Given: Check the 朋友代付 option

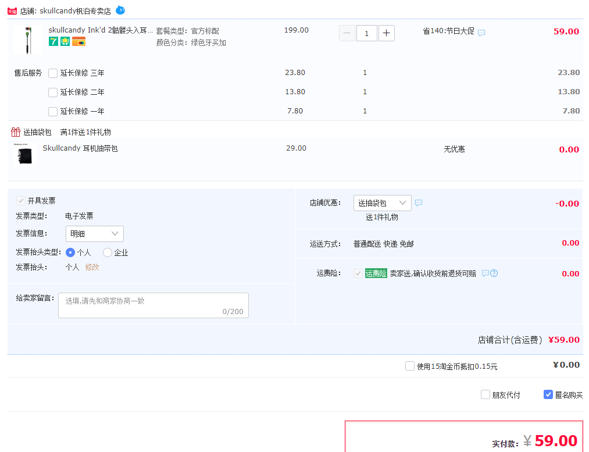Looking at the screenshot, I should coord(486,394).
